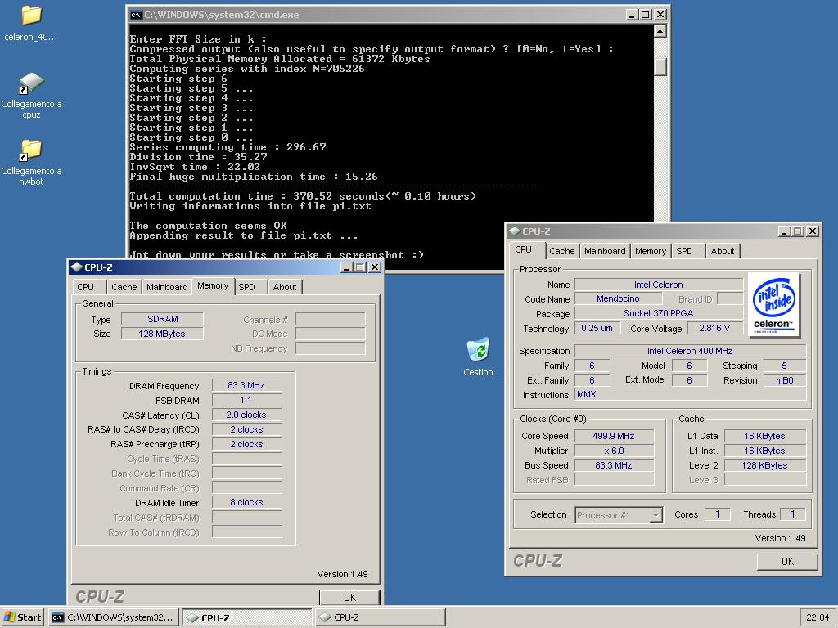Image resolution: width=838 pixels, height=628 pixels.
Task: Open Memory tab in processor CPU-Z window
Action: pos(651,252)
